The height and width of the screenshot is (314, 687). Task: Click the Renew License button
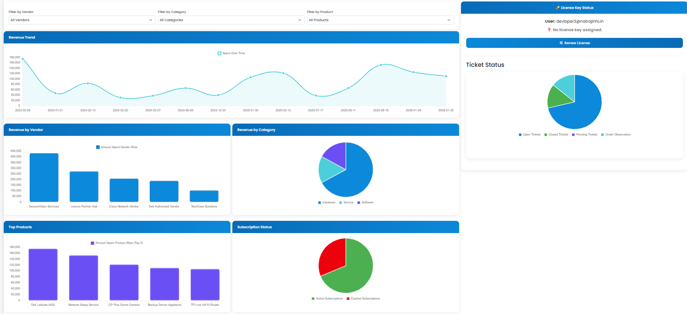[x=574, y=43]
